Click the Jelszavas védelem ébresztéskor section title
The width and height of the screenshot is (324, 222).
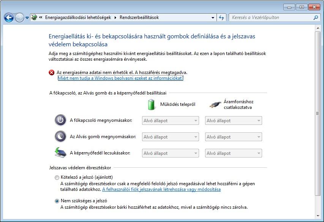(x=80, y=168)
